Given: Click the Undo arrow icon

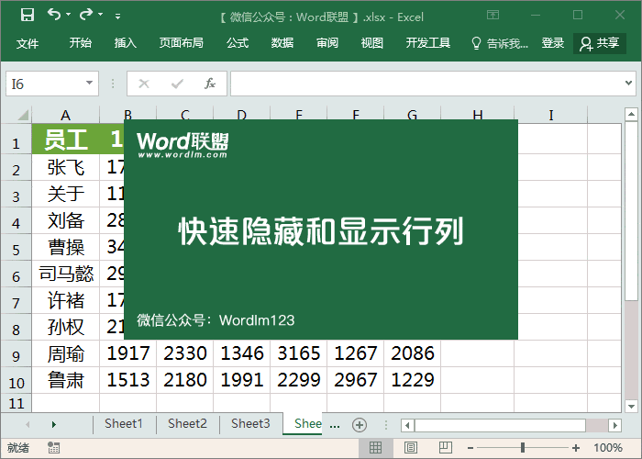Looking at the screenshot, I should (53, 15).
